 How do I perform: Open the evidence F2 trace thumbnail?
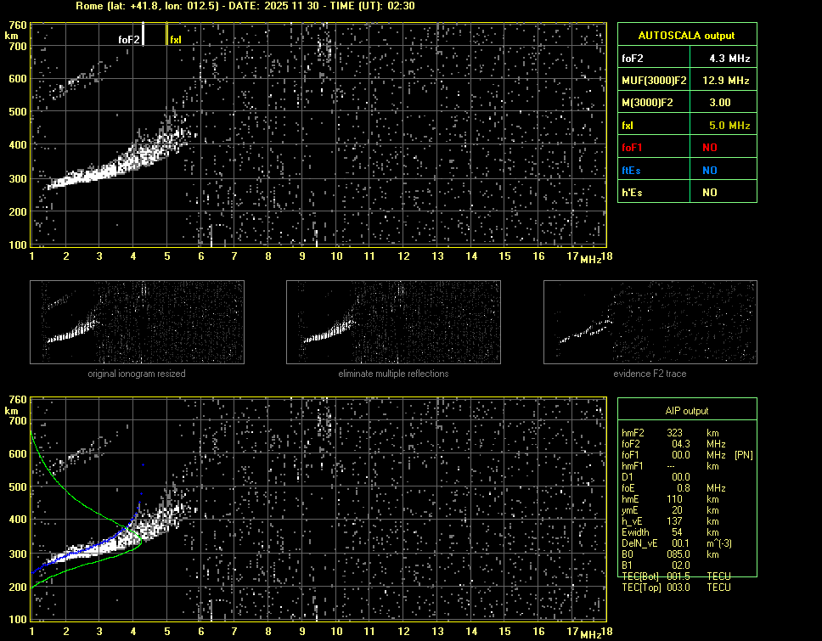pyautogui.click(x=650, y=322)
